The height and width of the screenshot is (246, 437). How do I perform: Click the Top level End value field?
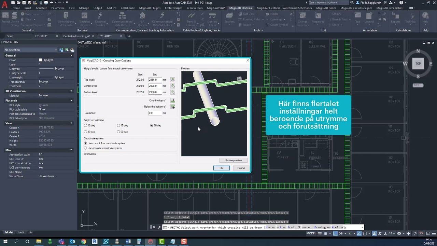pos(155,80)
